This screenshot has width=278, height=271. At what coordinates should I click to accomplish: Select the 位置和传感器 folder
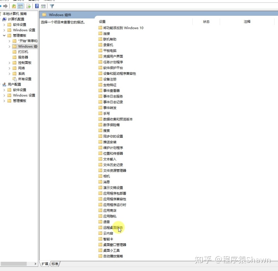click(x=113, y=153)
